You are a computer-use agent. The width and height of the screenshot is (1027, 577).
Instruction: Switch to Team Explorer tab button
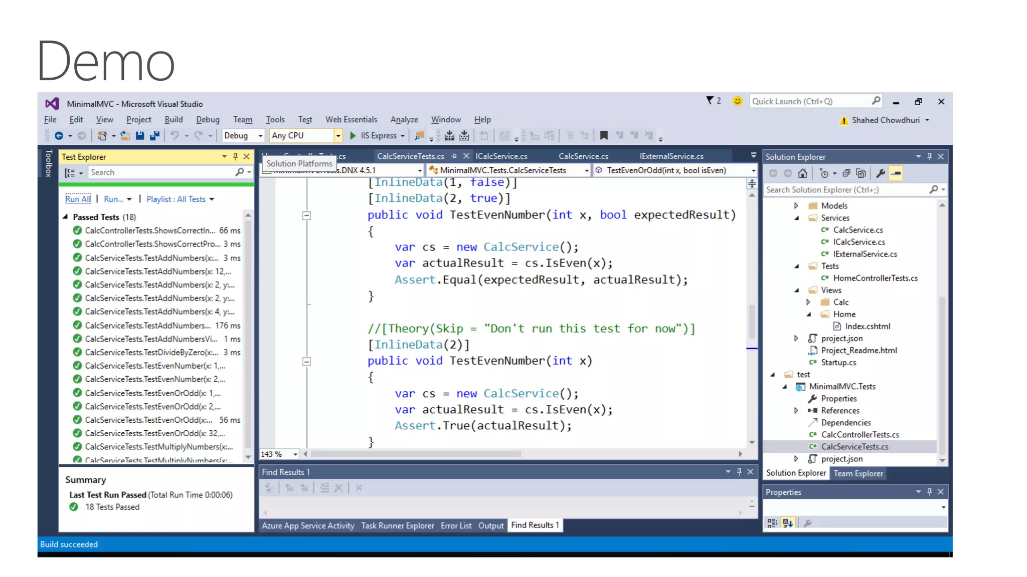[858, 473]
